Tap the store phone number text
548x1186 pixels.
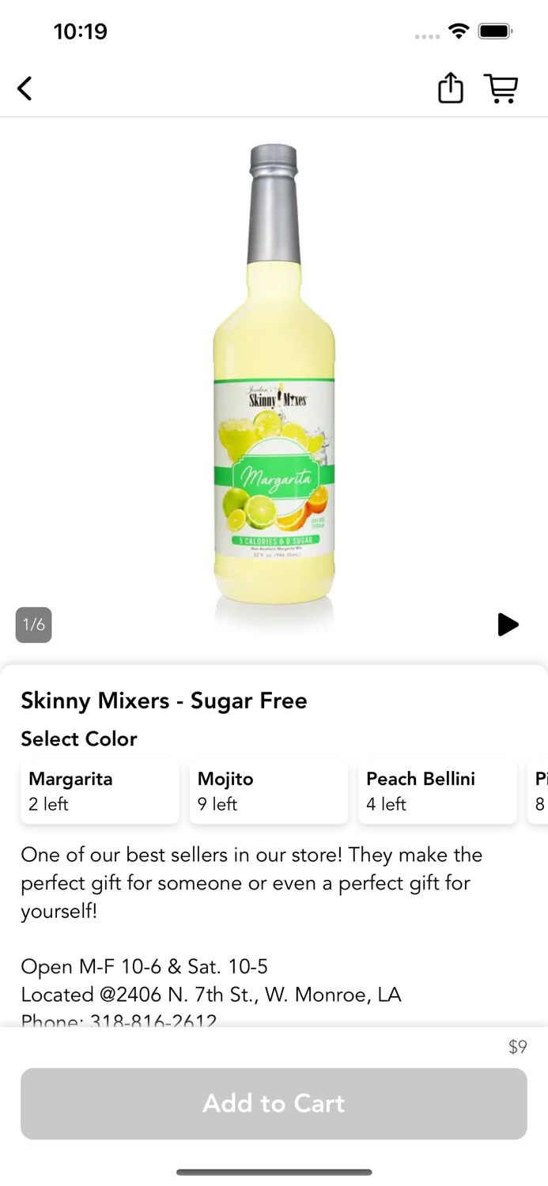119,1019
